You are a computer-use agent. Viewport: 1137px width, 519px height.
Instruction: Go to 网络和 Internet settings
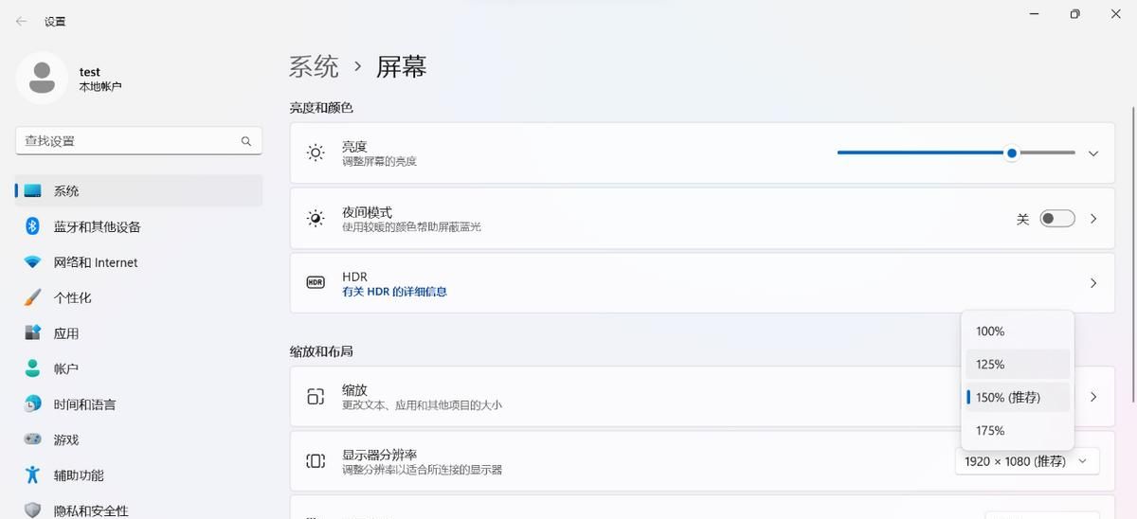pyautogui.click(x=138, y=262)
